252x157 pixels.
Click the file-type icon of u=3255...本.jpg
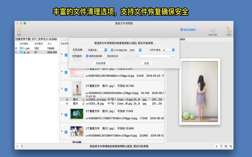click(83, 104)
